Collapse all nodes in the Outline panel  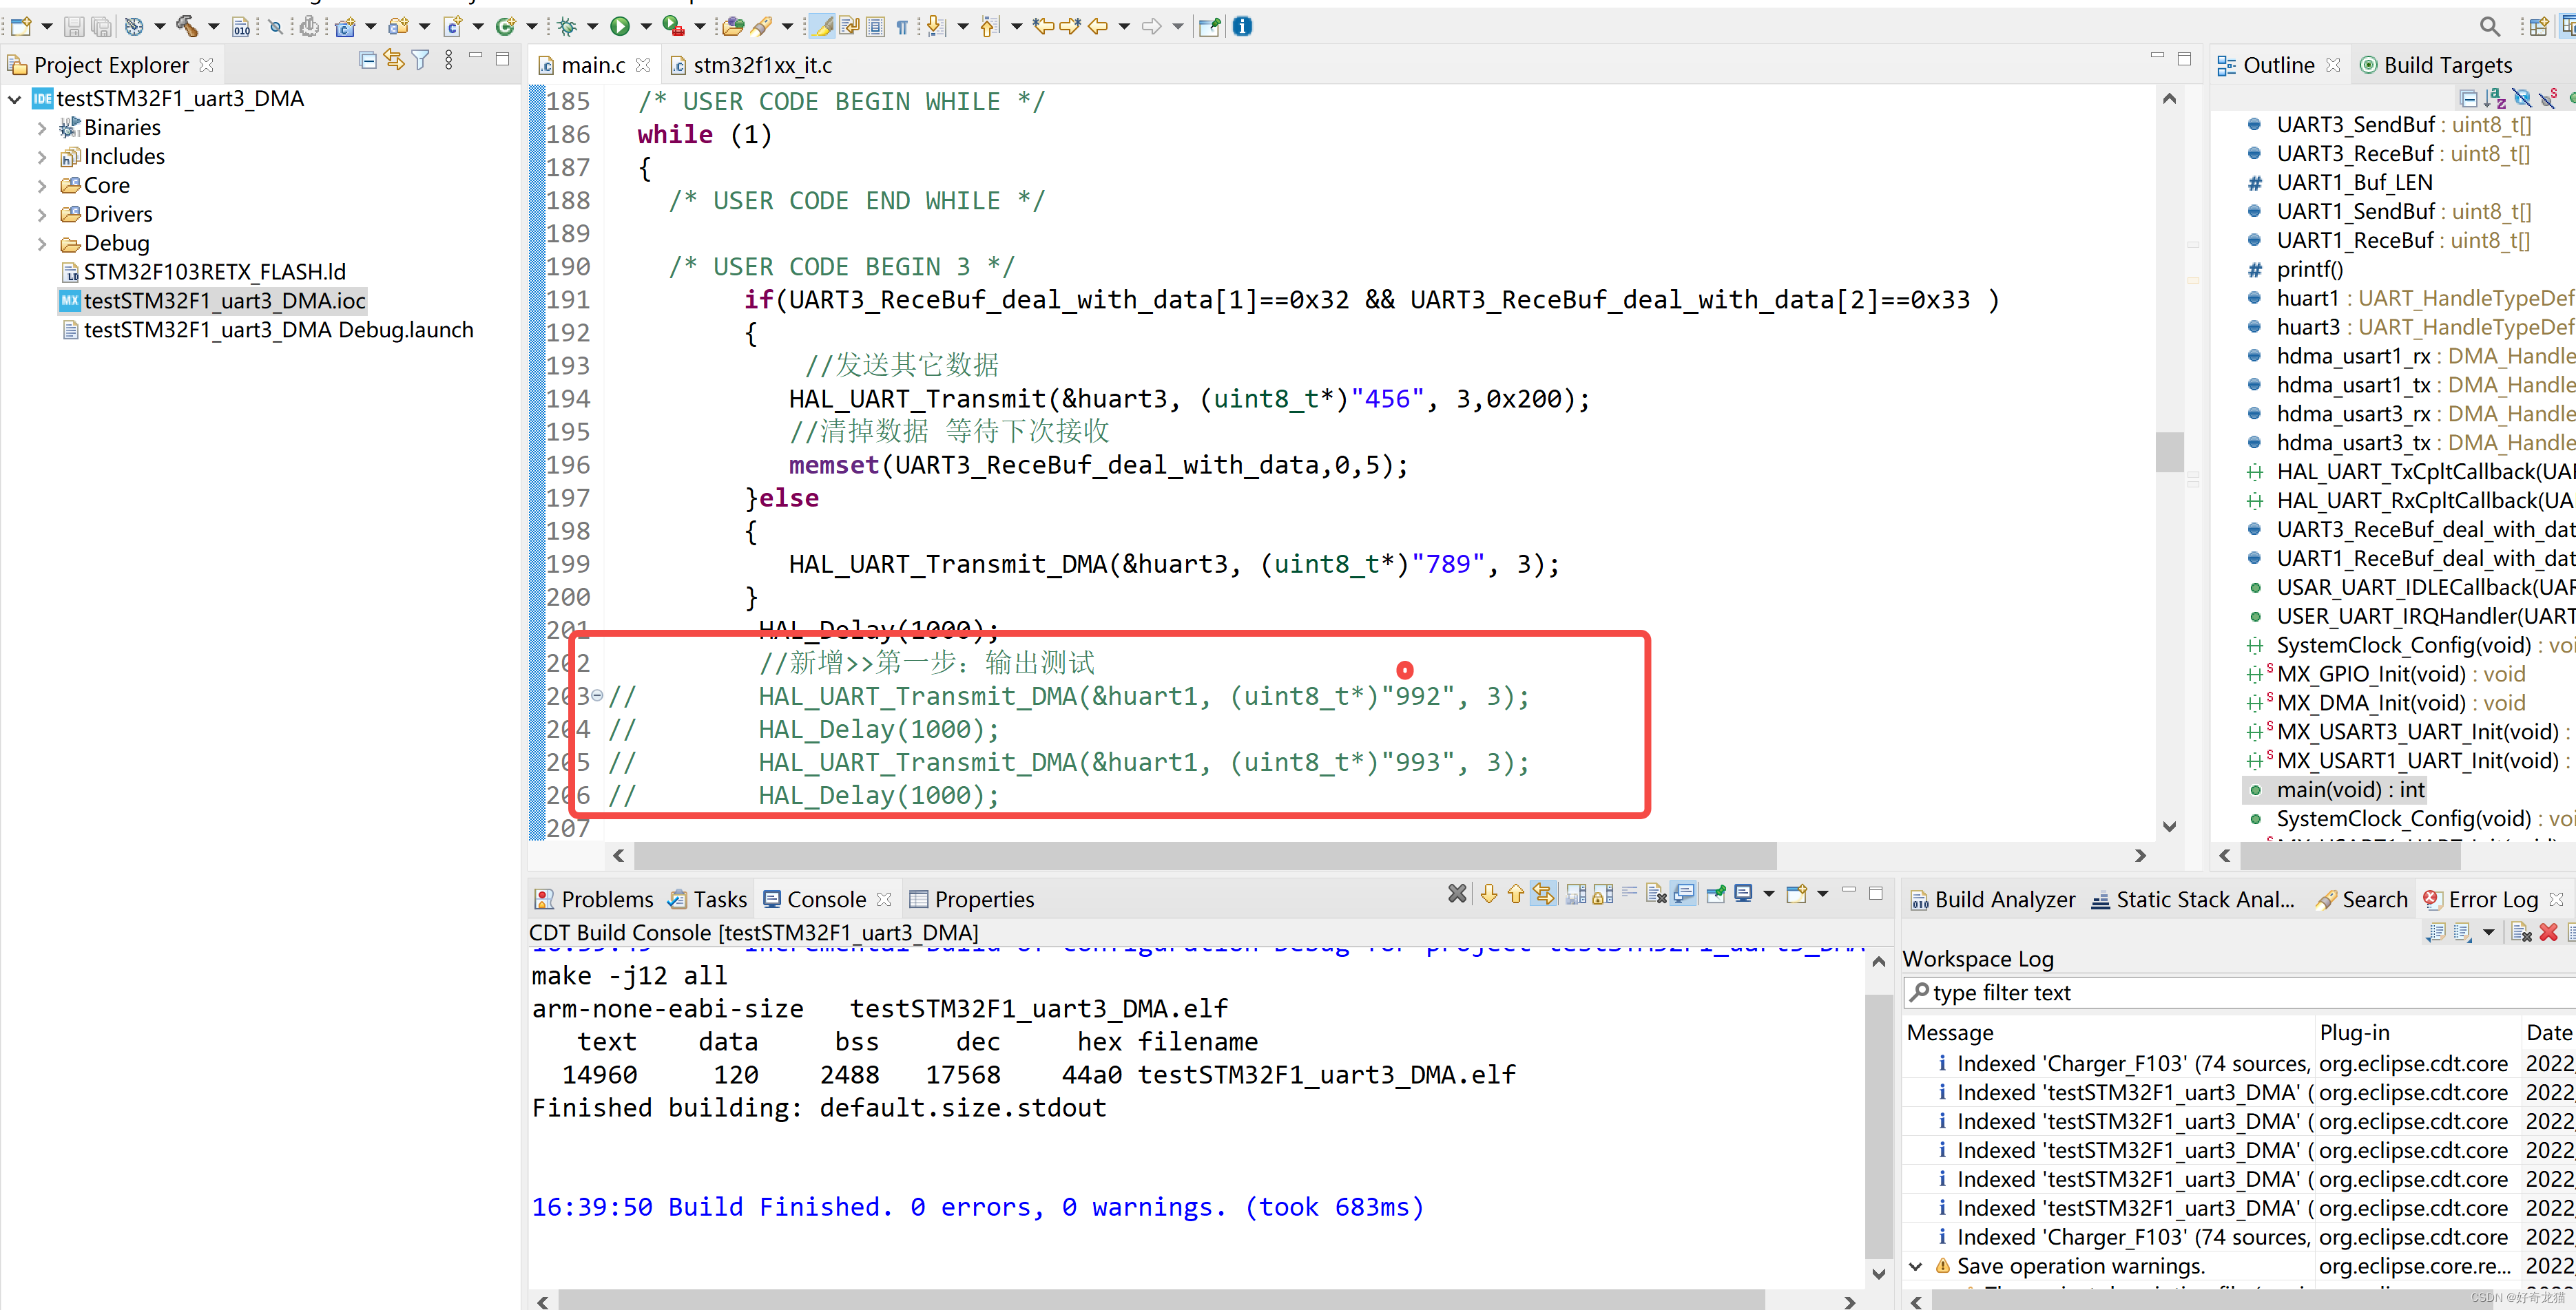point(2469,99)
